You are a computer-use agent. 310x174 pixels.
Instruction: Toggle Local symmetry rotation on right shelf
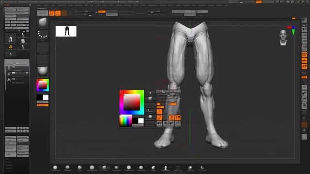304,67
